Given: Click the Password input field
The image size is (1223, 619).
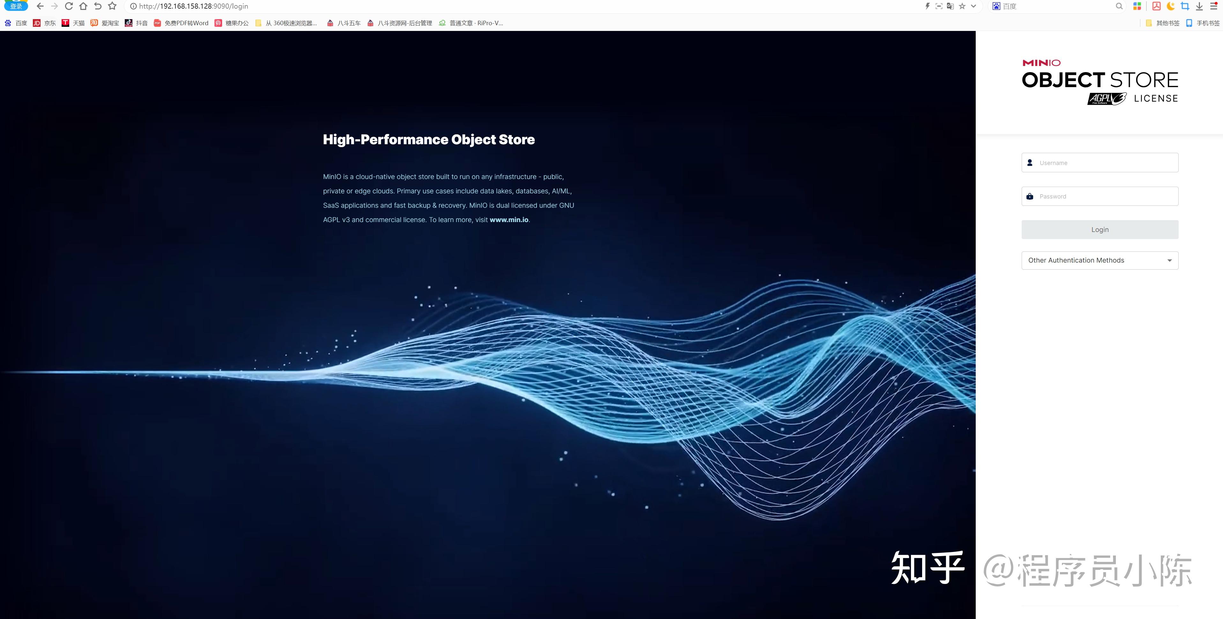Looking at the screenshot, I should [x=1100, y=196].
